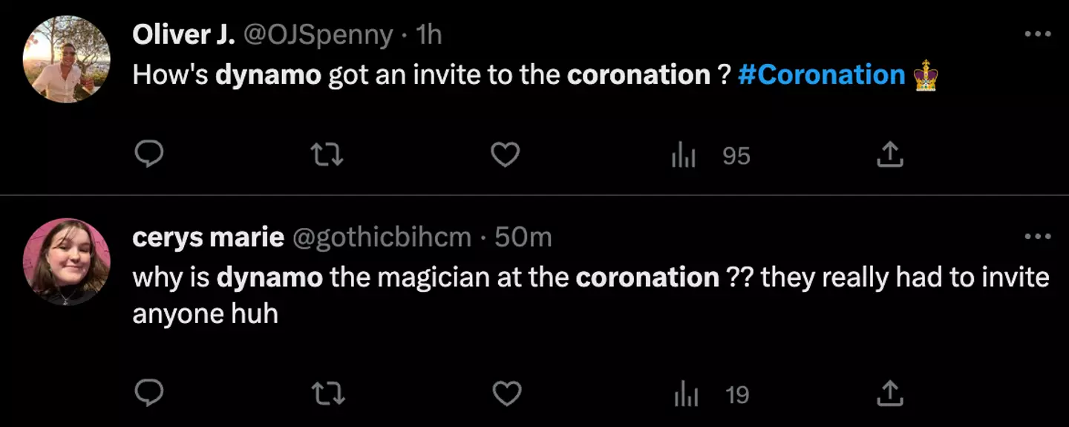Click the Oliver J. display name
Viewport: 1069px width, 427px height.
point(183,35)
